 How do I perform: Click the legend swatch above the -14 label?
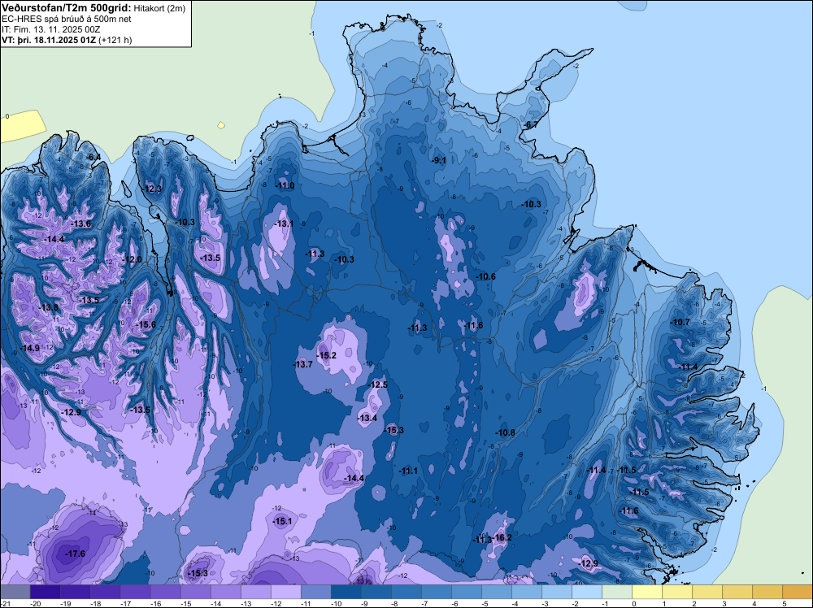coord(225,592)
